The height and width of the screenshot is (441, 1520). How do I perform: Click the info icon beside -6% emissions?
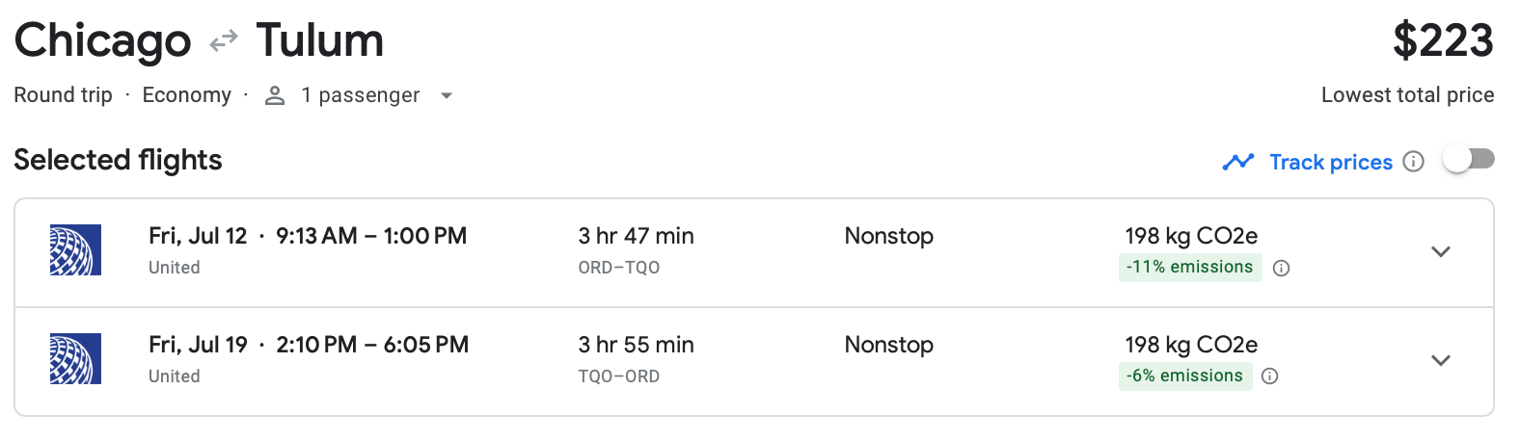1269,376
